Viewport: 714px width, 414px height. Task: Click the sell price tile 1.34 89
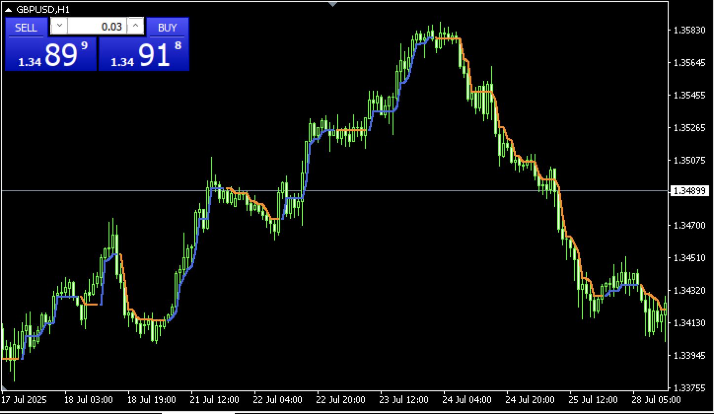coord(51,54)
